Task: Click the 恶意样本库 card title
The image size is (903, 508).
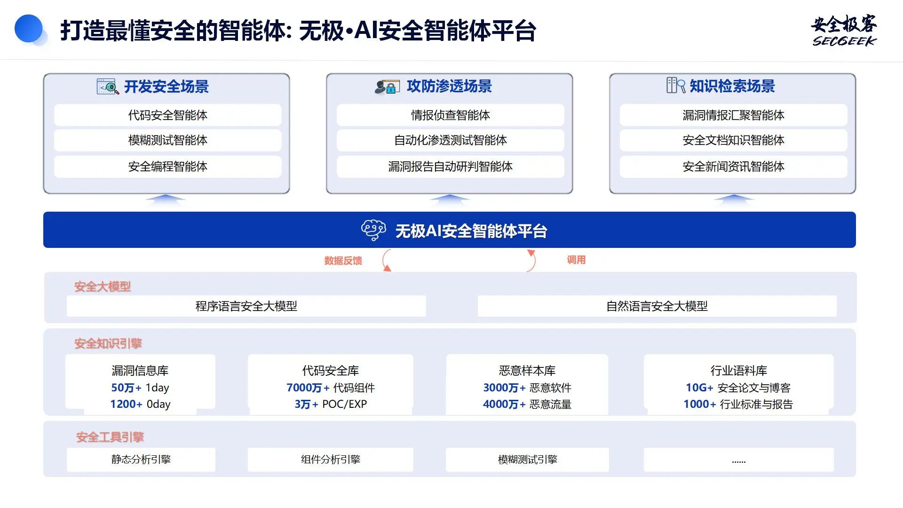Action: click(x=527, y=371)
